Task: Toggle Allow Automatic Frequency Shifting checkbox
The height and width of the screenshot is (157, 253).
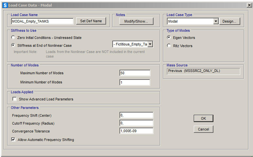Action: point(13,140)
